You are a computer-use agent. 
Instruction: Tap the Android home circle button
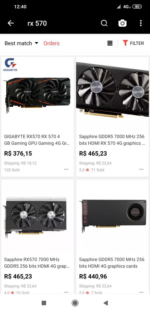(75, 303)
